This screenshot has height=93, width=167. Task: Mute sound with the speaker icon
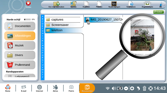tap(114, 88)
